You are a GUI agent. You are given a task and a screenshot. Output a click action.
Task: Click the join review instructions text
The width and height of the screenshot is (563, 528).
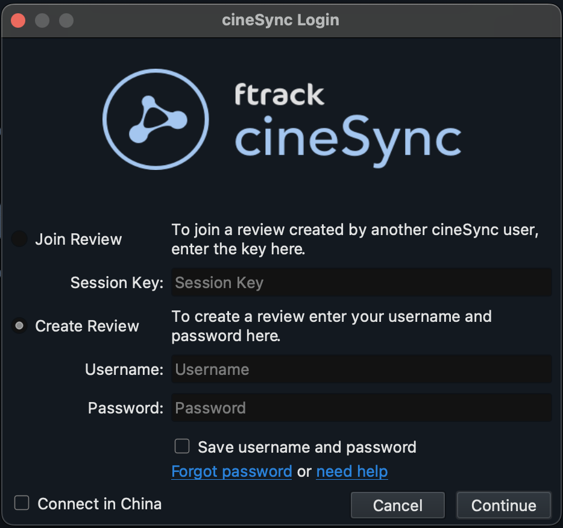click(x=355, y=239)
